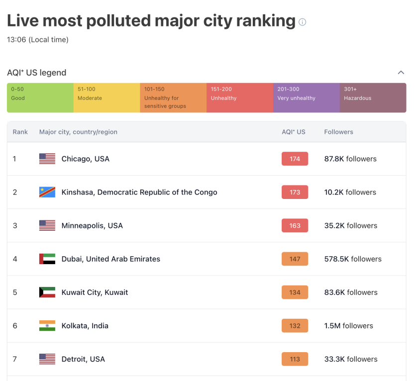The height and width of the screenshot is (381, 418).
Task: Click the Congo flag beside Kinshasa
Action: point(47,192)
